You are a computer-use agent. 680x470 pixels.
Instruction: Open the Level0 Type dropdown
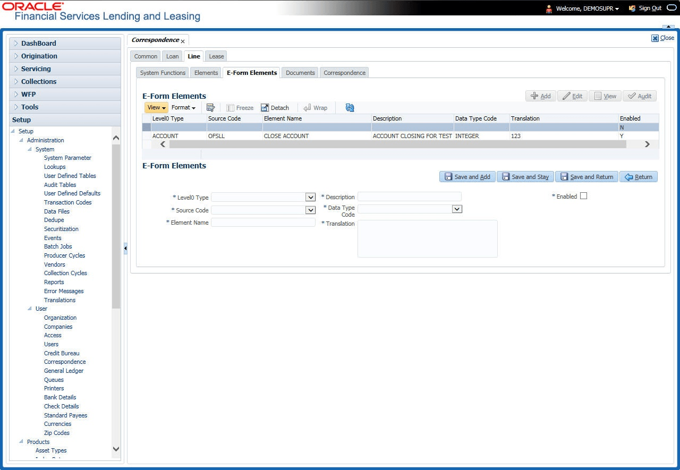click(311, 197)
